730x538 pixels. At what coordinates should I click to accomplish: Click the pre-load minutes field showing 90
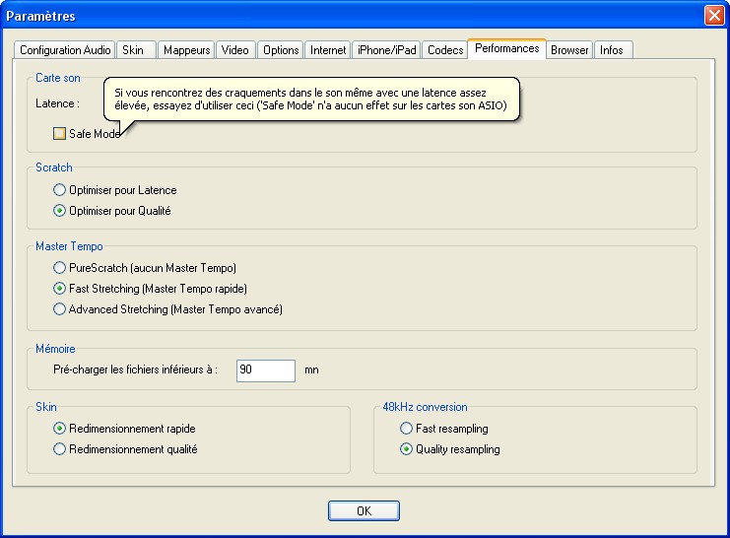[x=266, y=370]
